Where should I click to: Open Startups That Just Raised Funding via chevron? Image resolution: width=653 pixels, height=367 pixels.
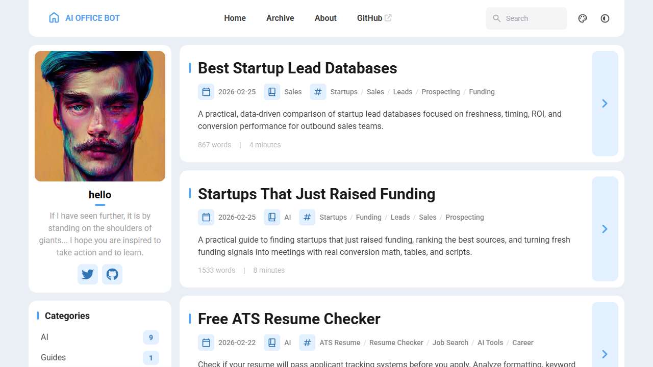[605, 229]
